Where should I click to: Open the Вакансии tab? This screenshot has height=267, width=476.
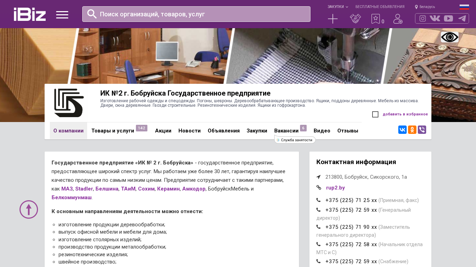[286, 131]
